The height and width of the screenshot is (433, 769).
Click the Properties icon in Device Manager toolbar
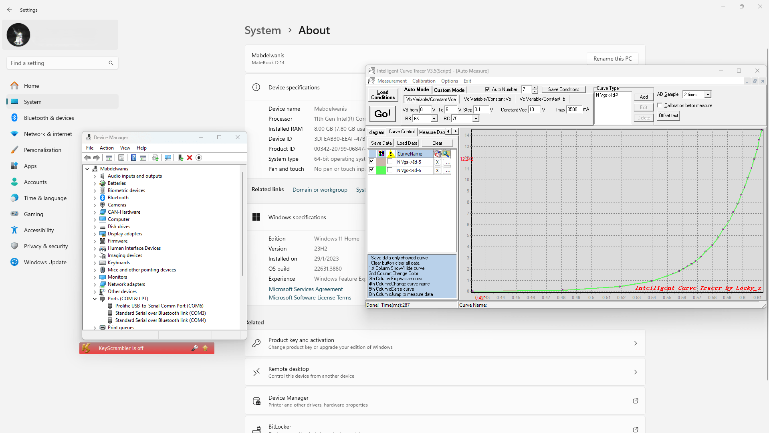(121, 158)
